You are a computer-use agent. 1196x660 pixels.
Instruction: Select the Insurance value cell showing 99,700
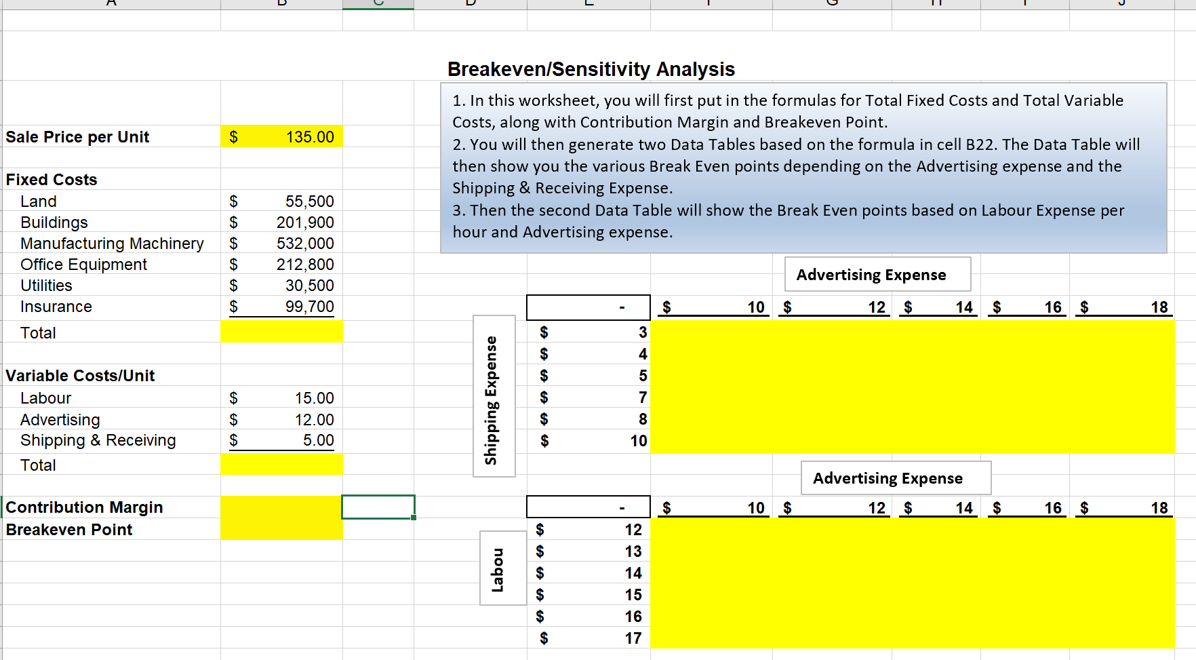point(281,306)
